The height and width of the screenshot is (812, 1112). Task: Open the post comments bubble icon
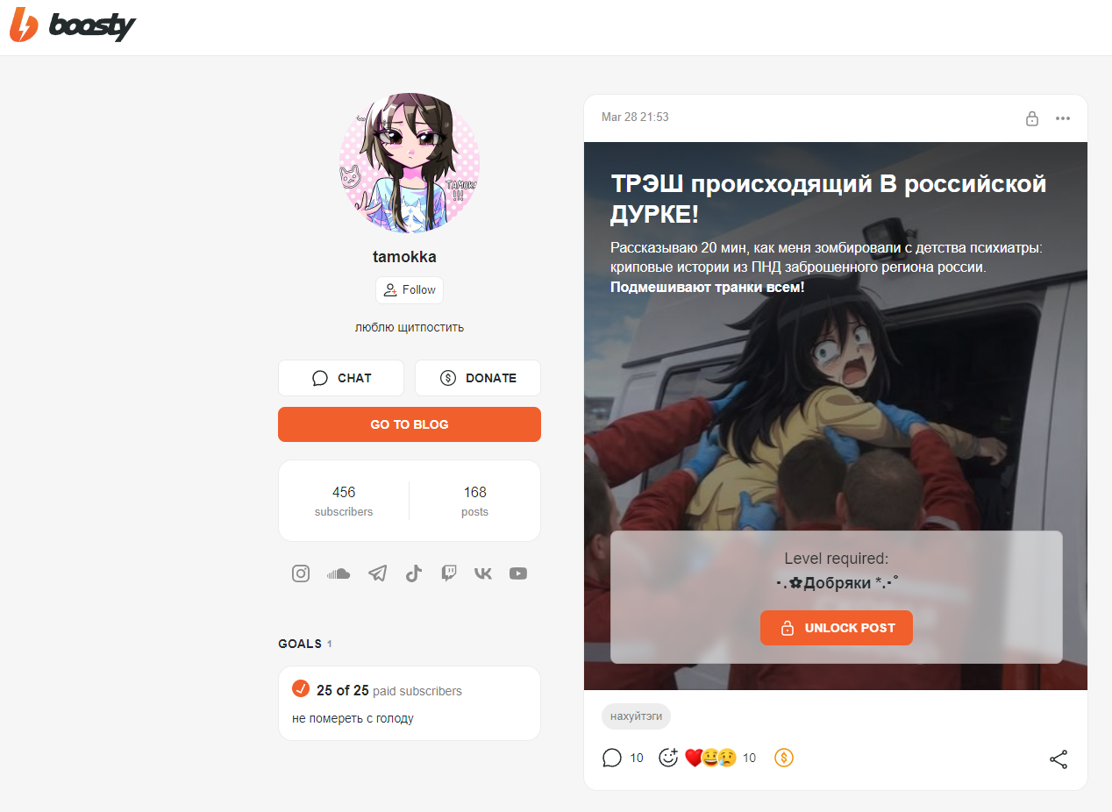click(x=612, y=758)
